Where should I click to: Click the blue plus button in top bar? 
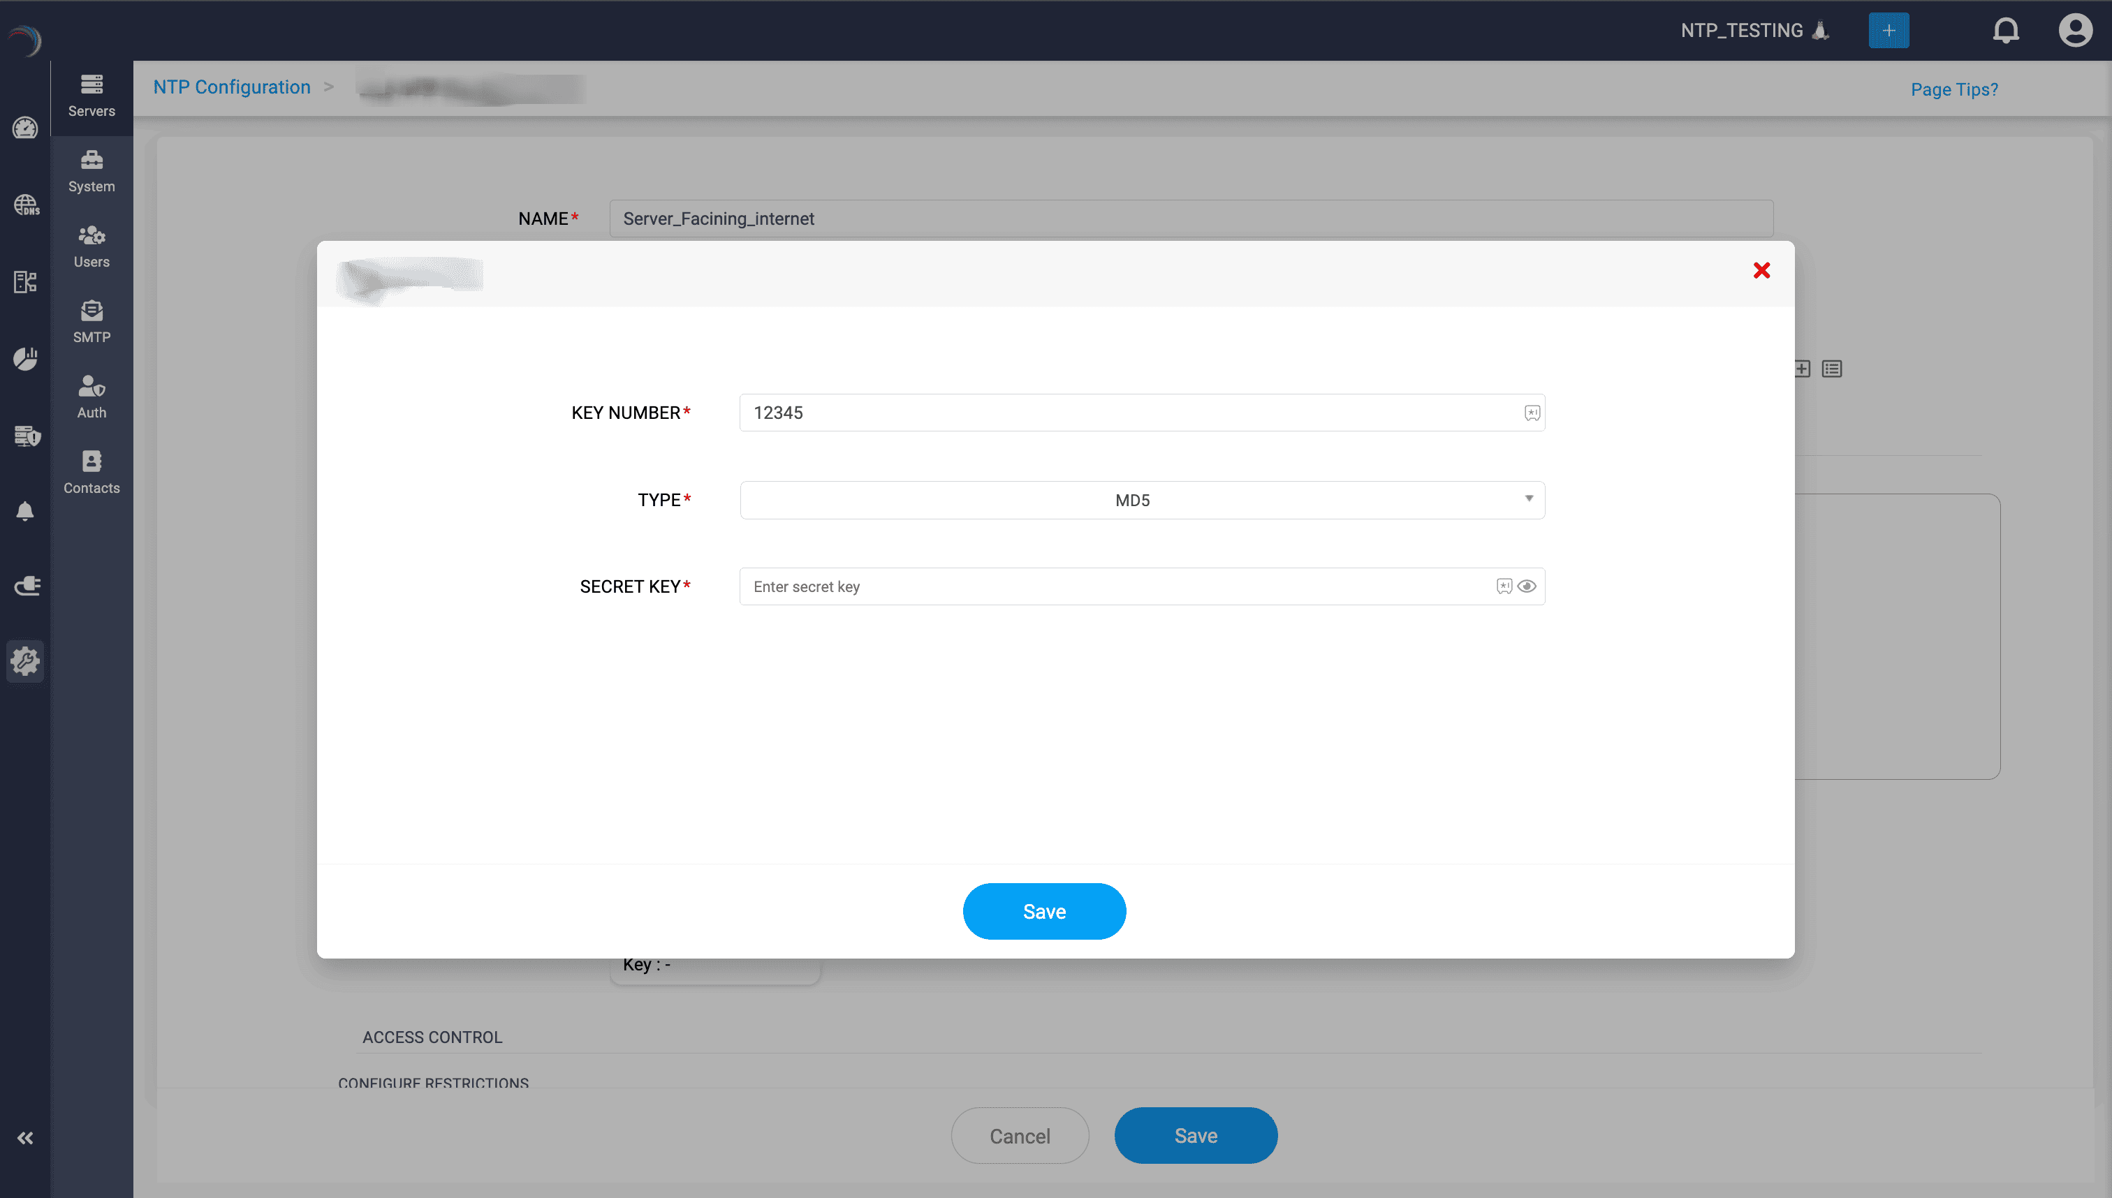[1889, 31]
